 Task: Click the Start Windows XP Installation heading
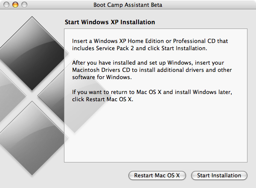[x=110, y=22]
